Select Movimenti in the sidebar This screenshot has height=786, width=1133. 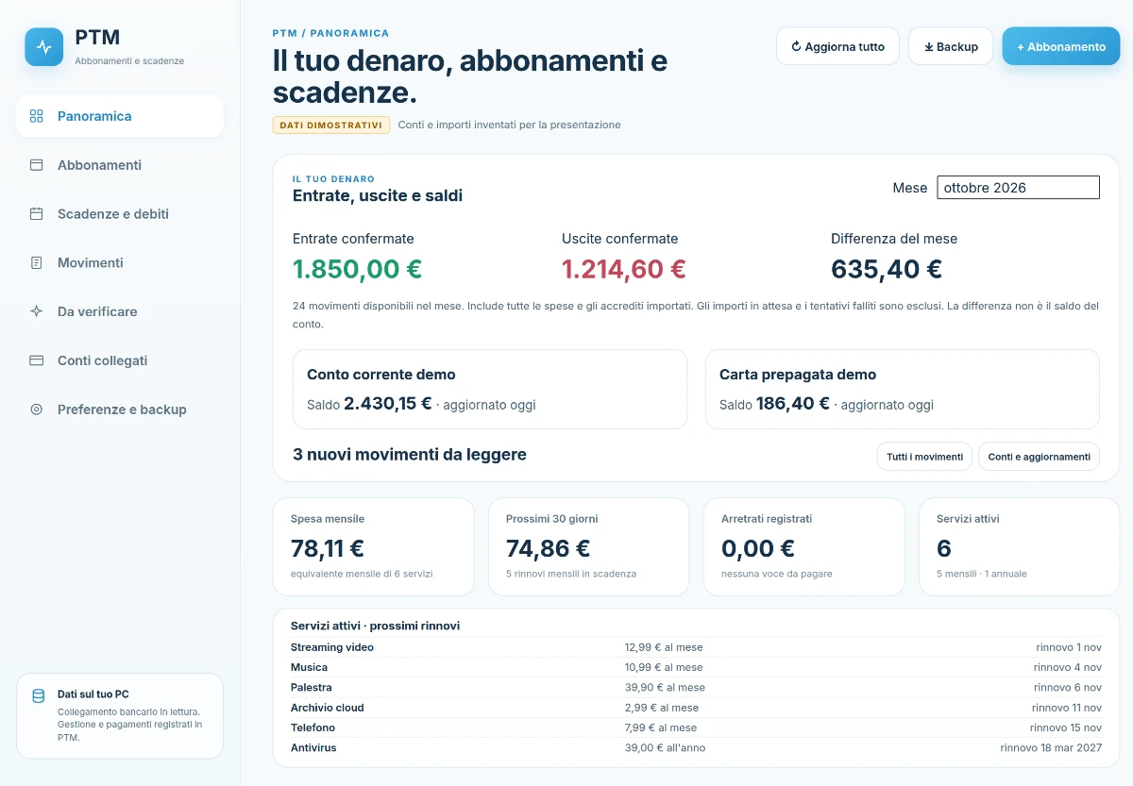120,263
